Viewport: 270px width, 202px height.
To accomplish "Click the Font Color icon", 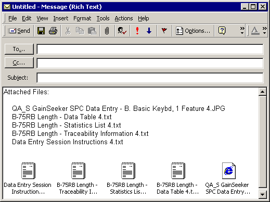I will [x=255, y=31].
